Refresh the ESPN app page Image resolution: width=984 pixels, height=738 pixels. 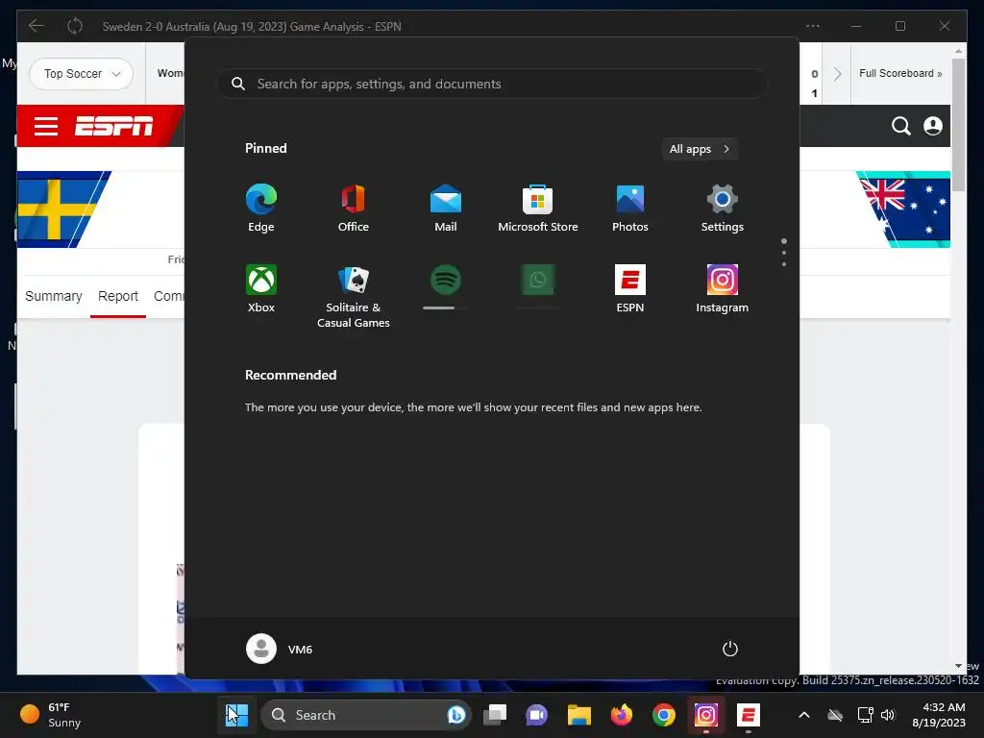pos(75,26)
